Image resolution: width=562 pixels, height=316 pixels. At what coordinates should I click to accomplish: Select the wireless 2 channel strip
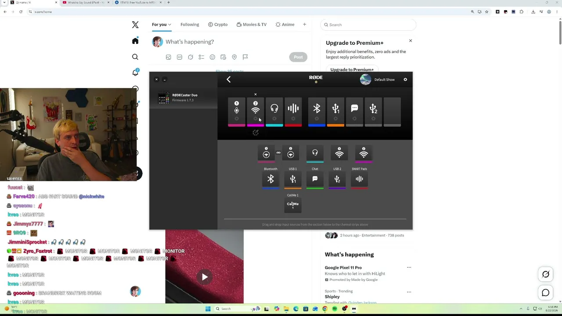(x=256, y=112)
